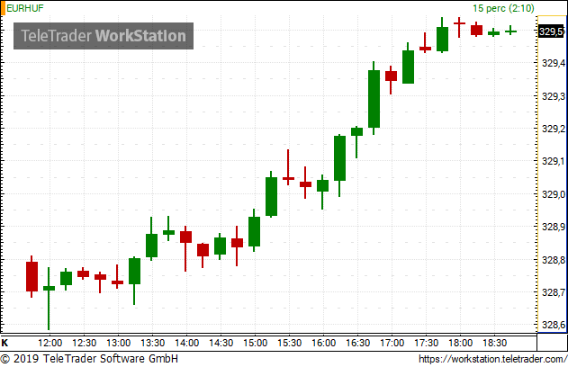Image resolution: width=568 pixels, height=367 pixels.
Task: Click the 329,2 price axis label
Action: click(554, 129)
